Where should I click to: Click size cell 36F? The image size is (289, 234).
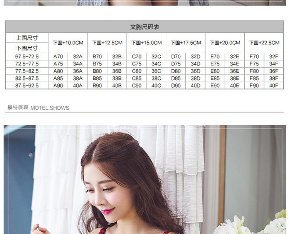tap(274, 71)
